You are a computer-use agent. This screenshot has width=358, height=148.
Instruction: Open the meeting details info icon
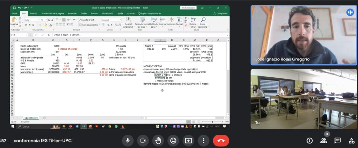[309, 140]
